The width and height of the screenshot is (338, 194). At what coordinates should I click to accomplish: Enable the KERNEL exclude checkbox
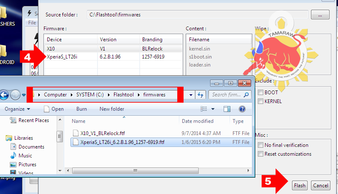point(261,101)
